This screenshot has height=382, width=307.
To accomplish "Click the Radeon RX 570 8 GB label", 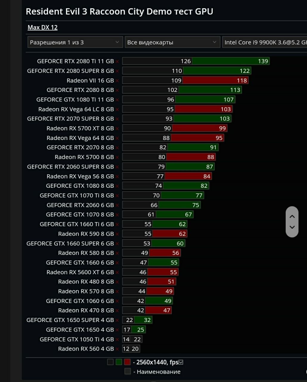I will coord(86,291).
